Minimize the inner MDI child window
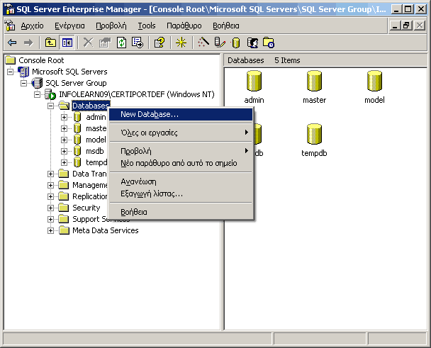The height and width of the screenshot is (348, 431). coord(396,26)
